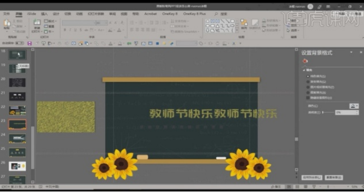Click the purple Save icon in quick access bar
The image size is (364, 192).
click(x=29, y=44)
